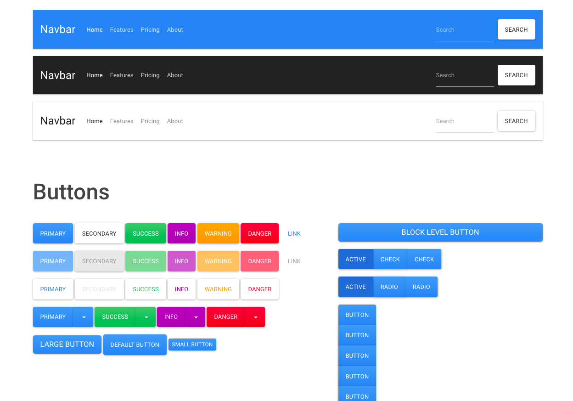Open the INFO split button dropdown arrow
Image resolution: width=573 pixels, height=401 pixels.
(x=196, y=317)
